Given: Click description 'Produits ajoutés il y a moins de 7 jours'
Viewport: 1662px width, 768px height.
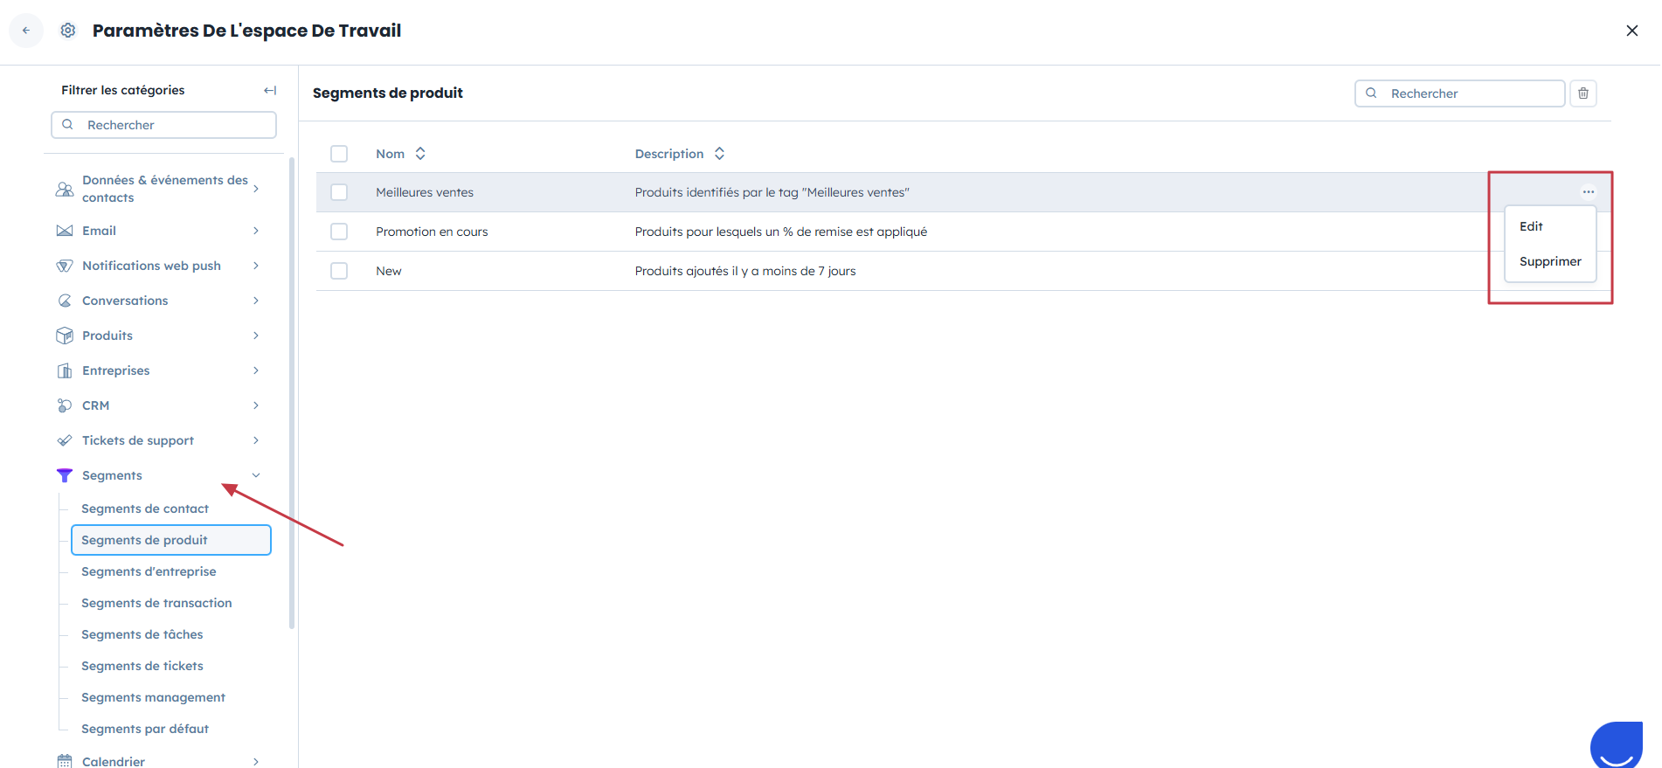Looking at the screenshot, I should tap(745, 271).
